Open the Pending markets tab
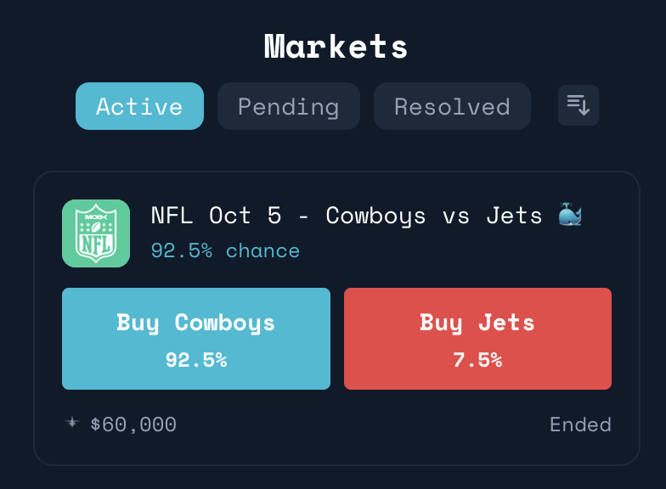Screen dimensions: 666x489 coord(288,106)
